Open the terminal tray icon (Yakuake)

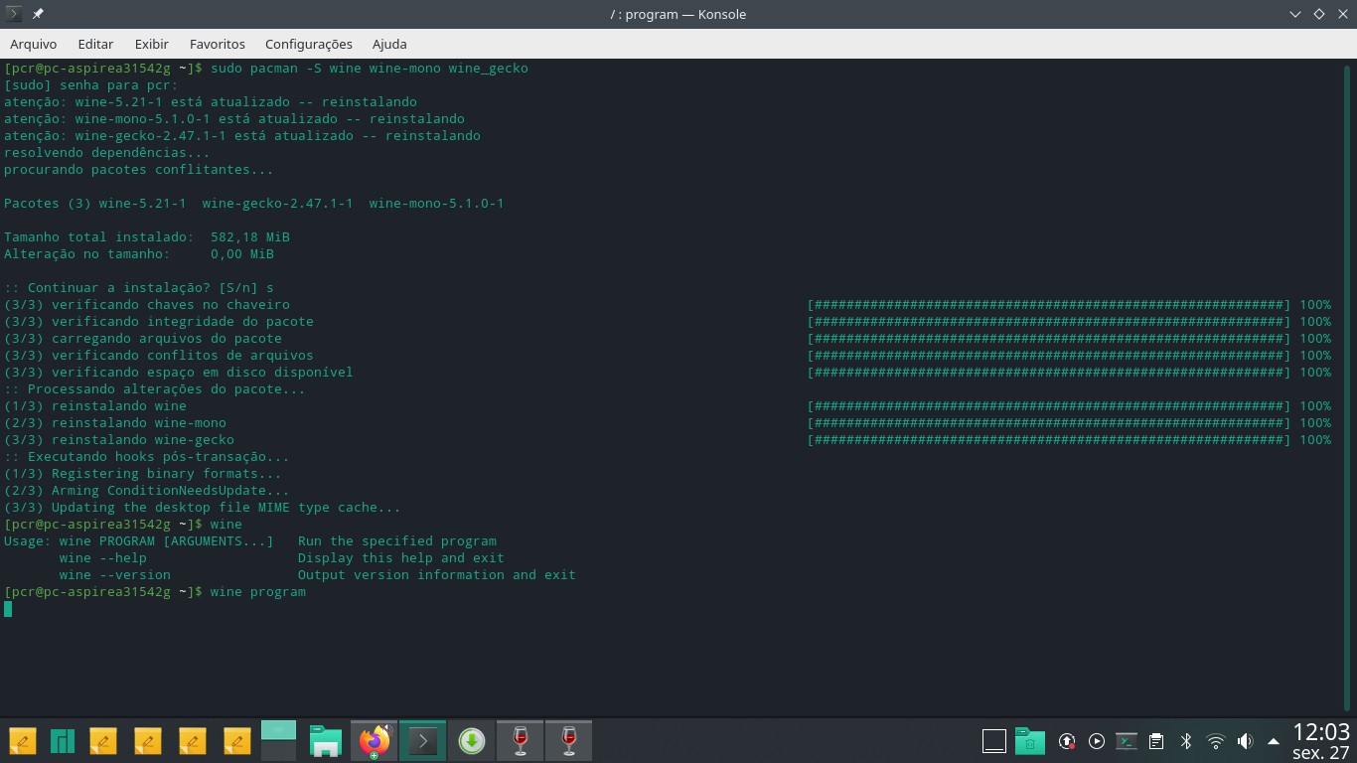tap(1127, 741)
